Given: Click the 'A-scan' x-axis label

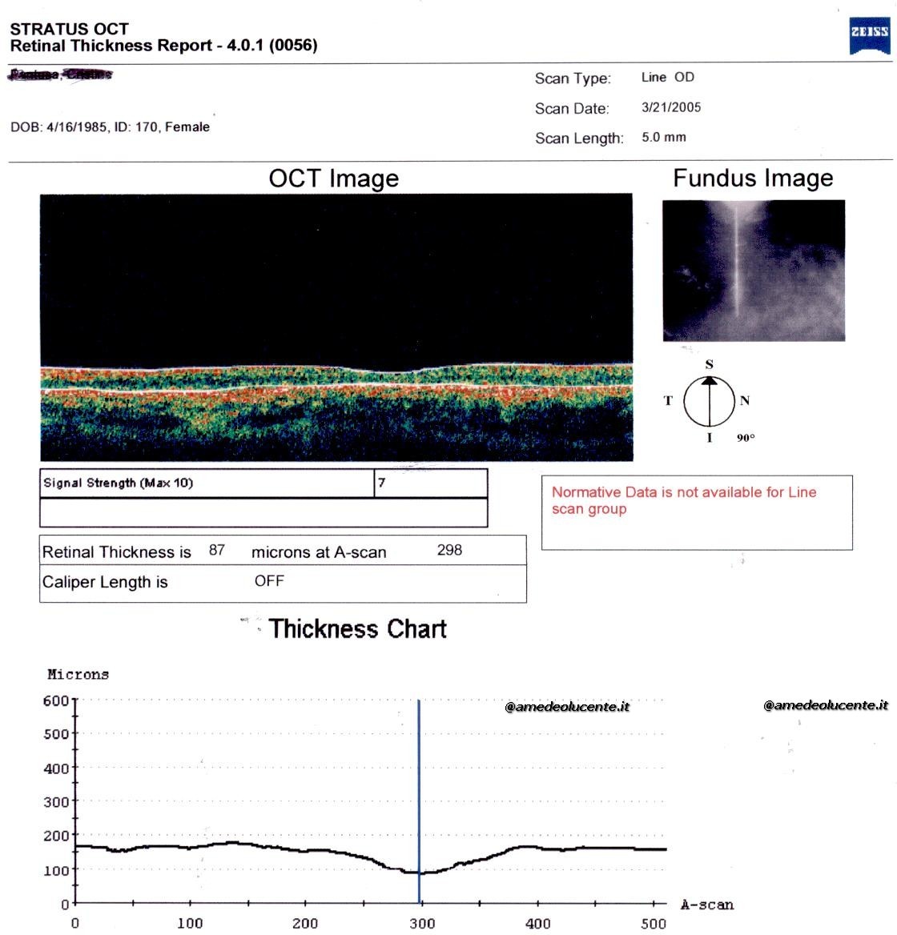Looking at the screenshot, I should 707,905.
